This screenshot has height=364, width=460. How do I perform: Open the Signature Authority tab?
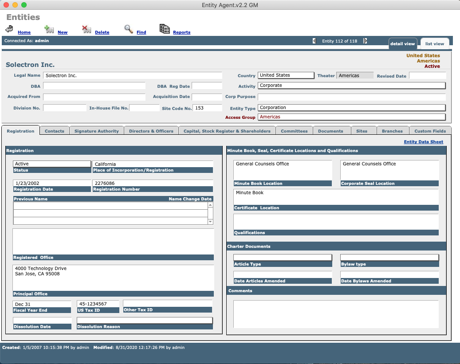click(x=96, y=131)
